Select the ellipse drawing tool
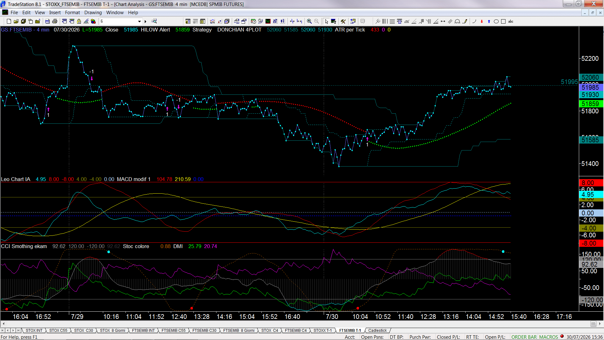604x340 pixels. point(496,21)
